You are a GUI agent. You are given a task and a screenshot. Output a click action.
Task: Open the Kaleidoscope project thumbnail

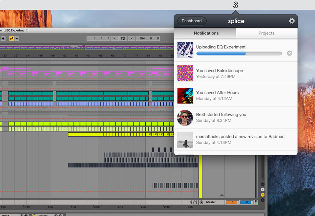tap(185, 73)
